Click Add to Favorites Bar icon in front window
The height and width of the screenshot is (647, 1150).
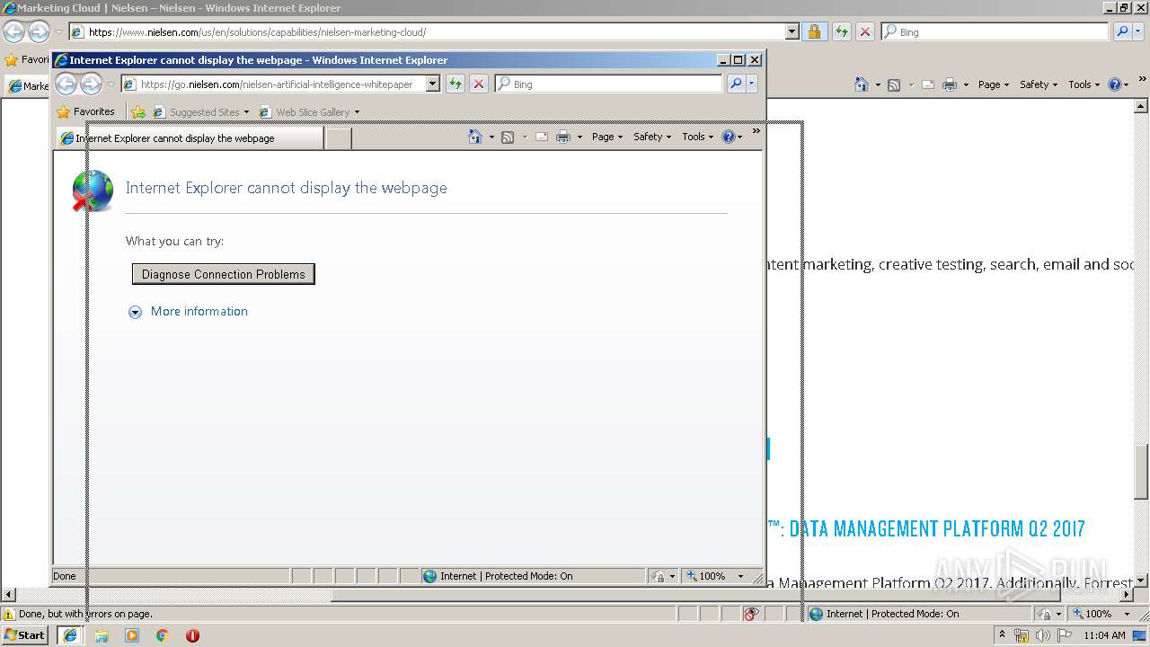[137, 112]
